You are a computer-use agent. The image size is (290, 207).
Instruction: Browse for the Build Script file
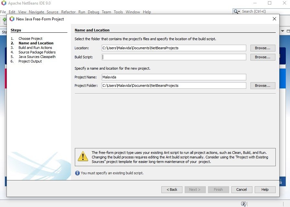[263, 57]
